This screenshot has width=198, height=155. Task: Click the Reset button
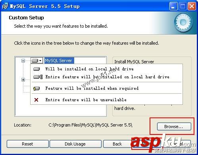click(x=27, y=144)
